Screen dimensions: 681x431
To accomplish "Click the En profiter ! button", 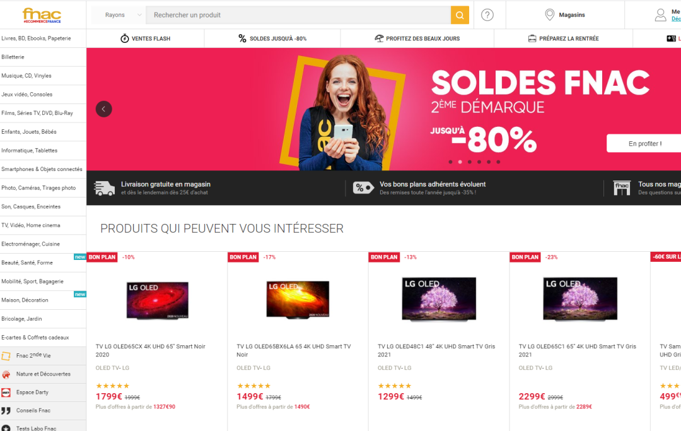I will (x=644, y=144).
